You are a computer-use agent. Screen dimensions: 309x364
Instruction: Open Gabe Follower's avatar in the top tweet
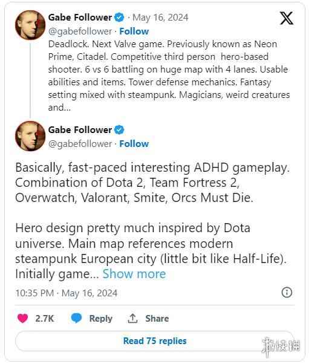[x=30, y=25]
